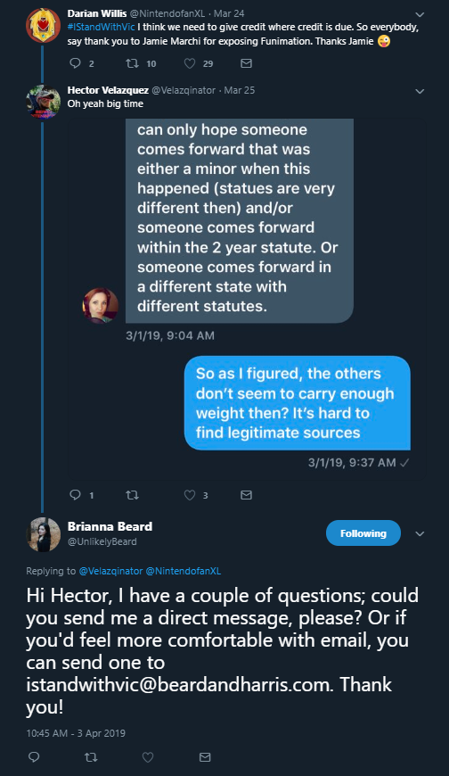This screenshot has width=449, height=776.
Task: Reply to Brianna Beard's tweet
Action: 34,756
